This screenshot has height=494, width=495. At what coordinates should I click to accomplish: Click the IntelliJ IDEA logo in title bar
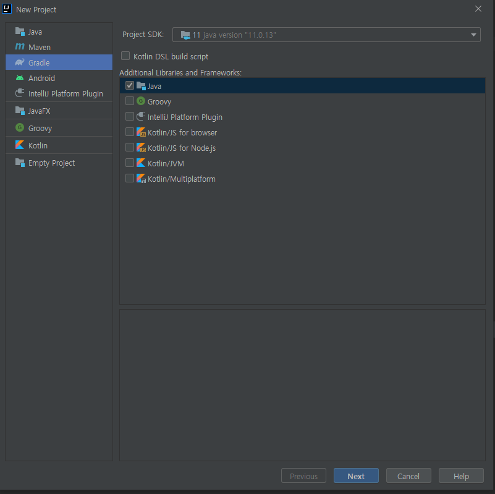click(x=7, y=9)
